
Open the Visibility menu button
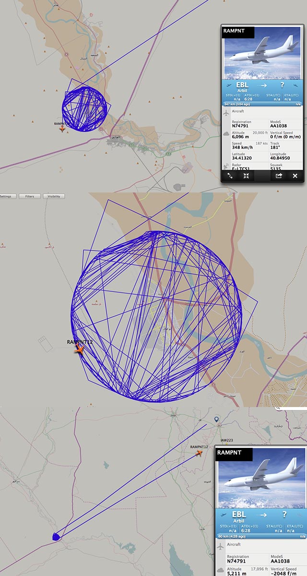coord(54,196)
